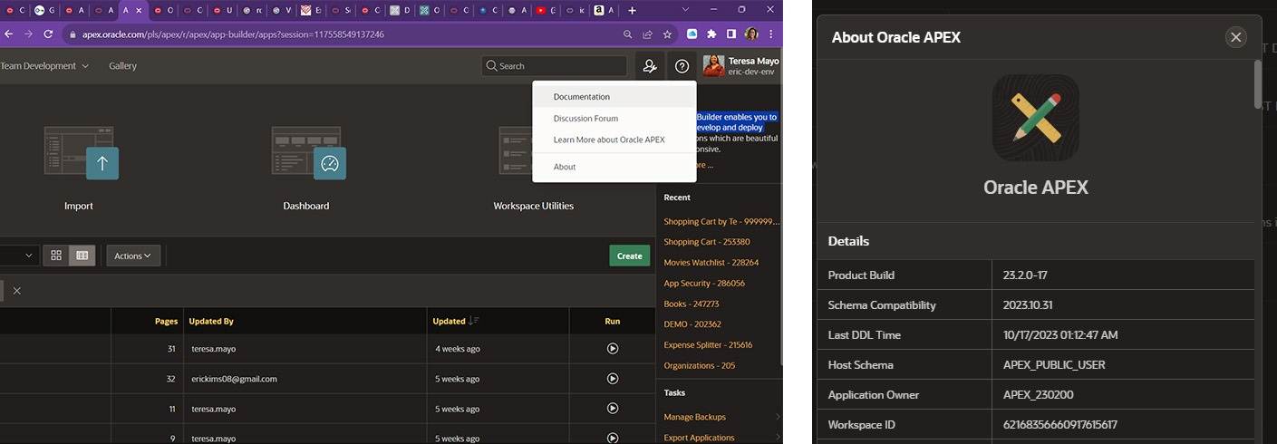Open recent Shopping Cart by Te app
Viewport: 1277px width, 444px height.
[721, 221]
